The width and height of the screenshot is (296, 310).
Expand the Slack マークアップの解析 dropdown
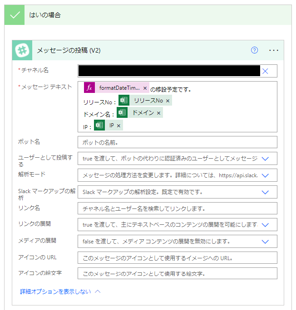click(x=265, y=192)
